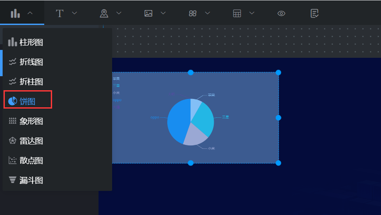Open the image component icon
Image resolution: width=381 pixels, height=215 pixels.
click(x=148, y=14)
